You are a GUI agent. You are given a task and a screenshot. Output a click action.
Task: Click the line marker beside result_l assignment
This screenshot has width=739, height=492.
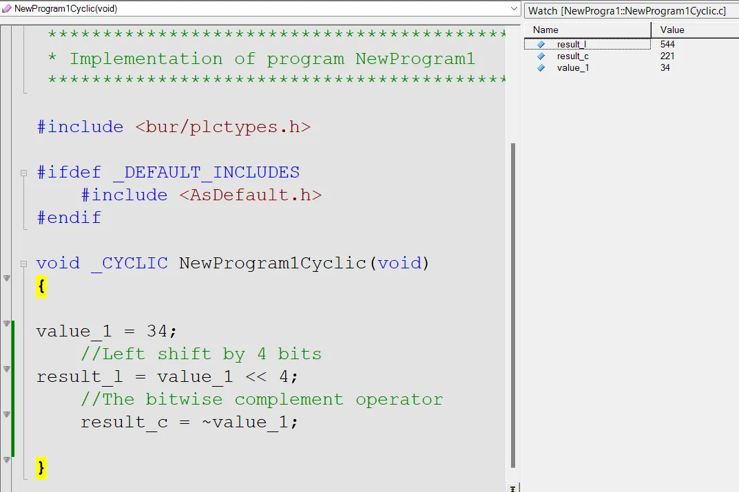(7, 369)
